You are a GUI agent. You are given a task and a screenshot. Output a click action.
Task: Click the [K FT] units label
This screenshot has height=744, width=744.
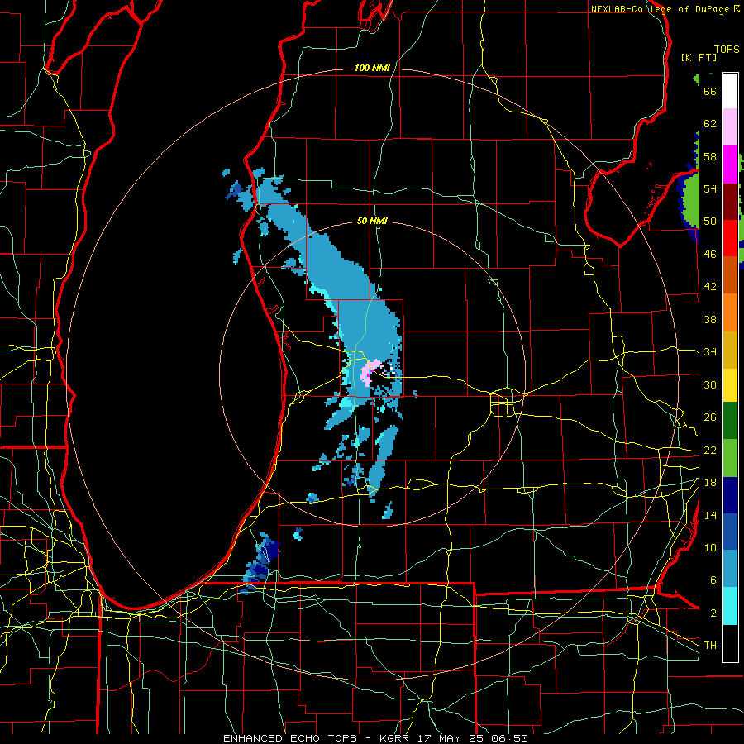coord(699,57)
